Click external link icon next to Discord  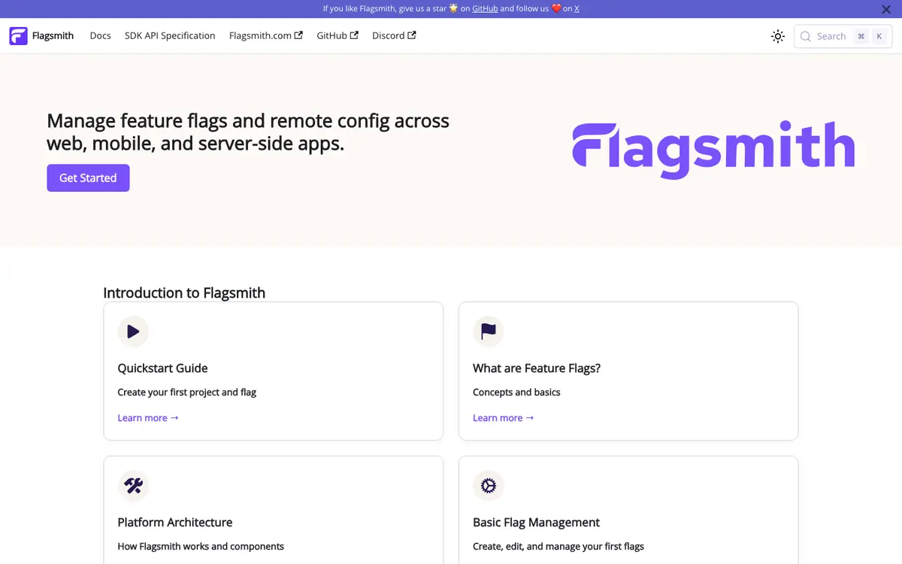coord(412,35)
